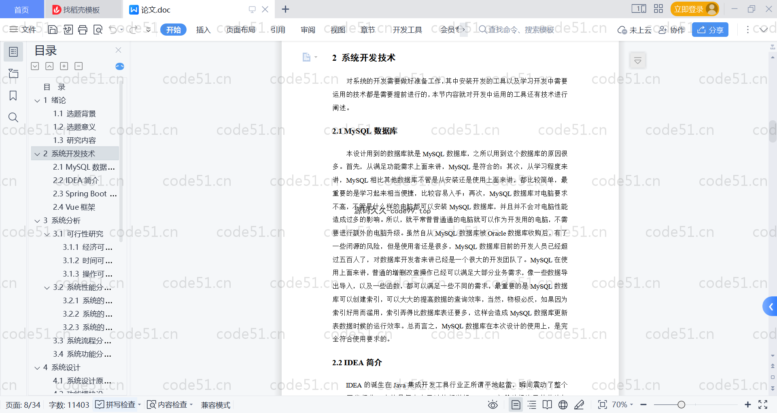Close the 目录 navigation panel
Viewport: 777px width, 413px height.
pos(118,50)
